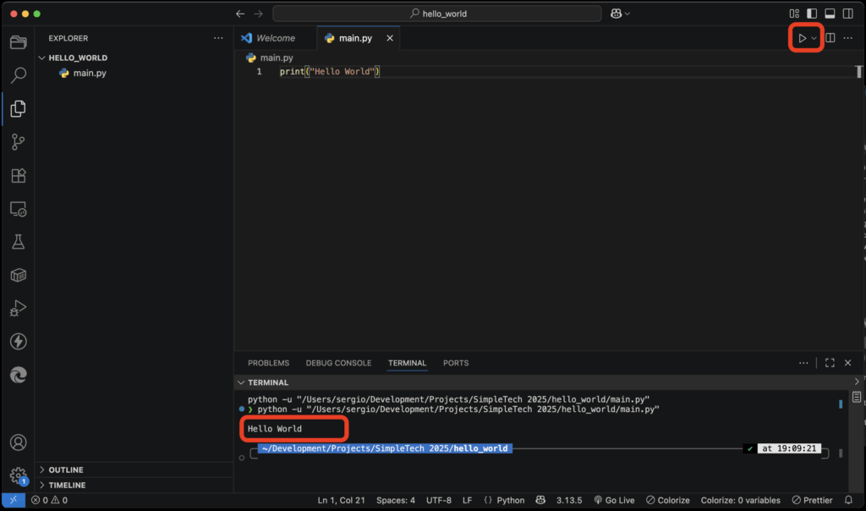The image size is (866, 511).
Task: Toggle the primary side bar
Action: (x=812, y=14)
